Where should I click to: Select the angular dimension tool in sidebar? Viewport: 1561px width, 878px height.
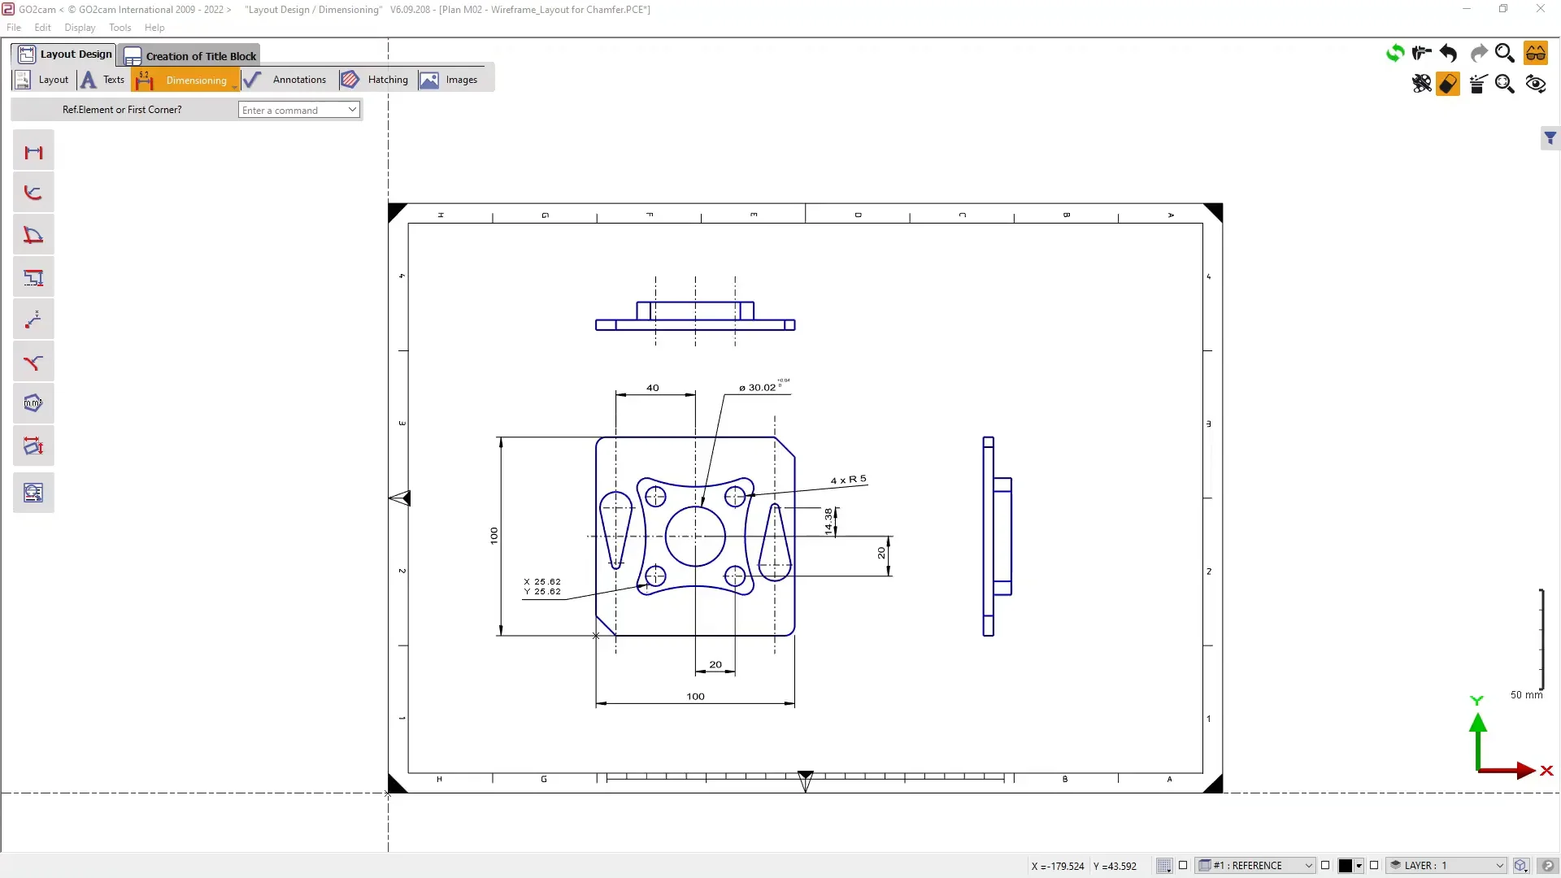click(33, 236)
